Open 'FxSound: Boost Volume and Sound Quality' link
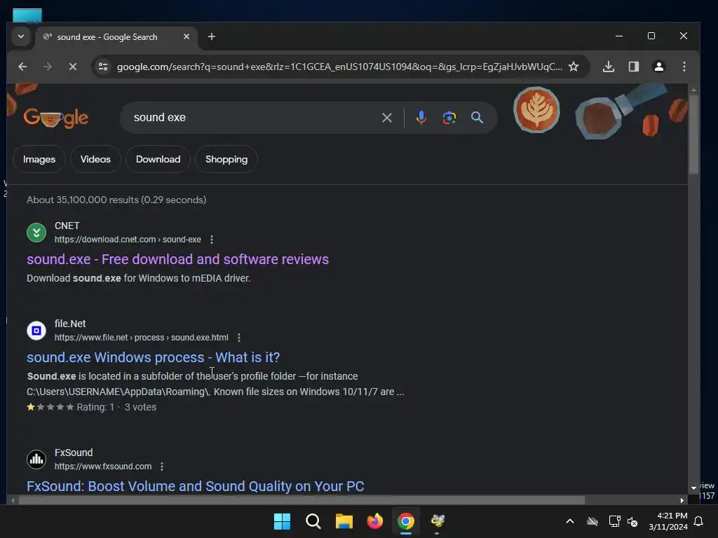The height and width of the screenshot is (538, 718). 195,486
